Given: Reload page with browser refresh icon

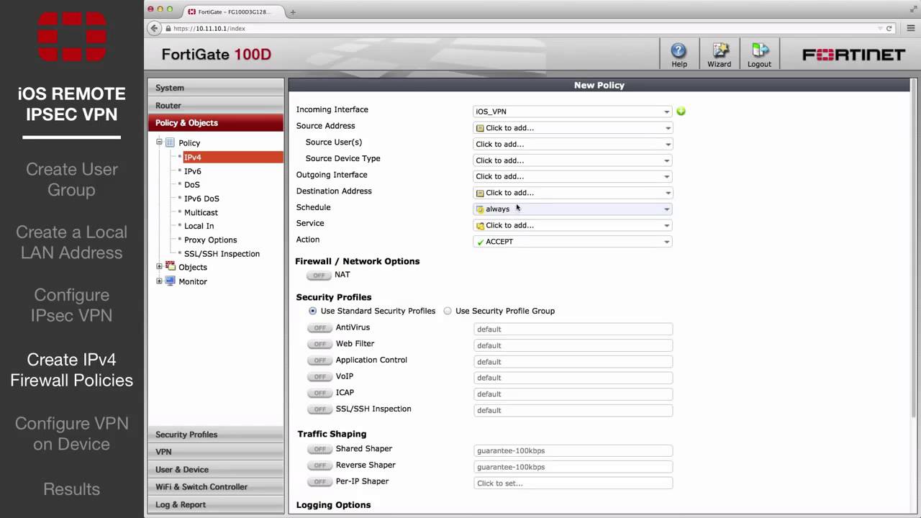Looking at the screenshot, I should tap(889, 28).
